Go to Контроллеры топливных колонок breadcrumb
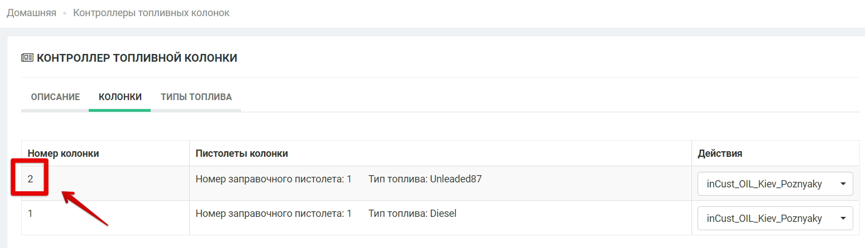Screen dimensions: 865x248 [151, 13]
